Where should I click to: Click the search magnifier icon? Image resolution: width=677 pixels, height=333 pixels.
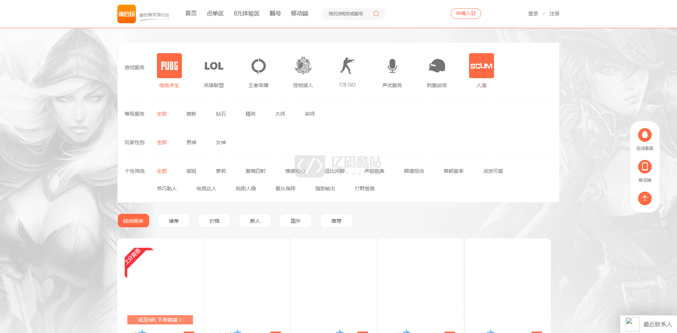(376, 14)
